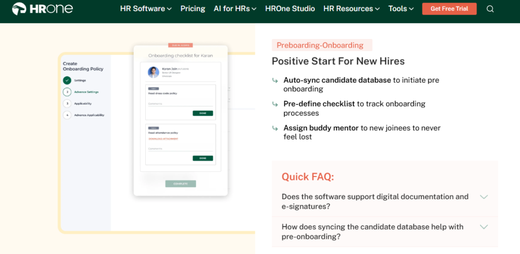Viewport: 520px width, 254px height.
Task: Go to the Pricing page
Action: tap(192, 9)
